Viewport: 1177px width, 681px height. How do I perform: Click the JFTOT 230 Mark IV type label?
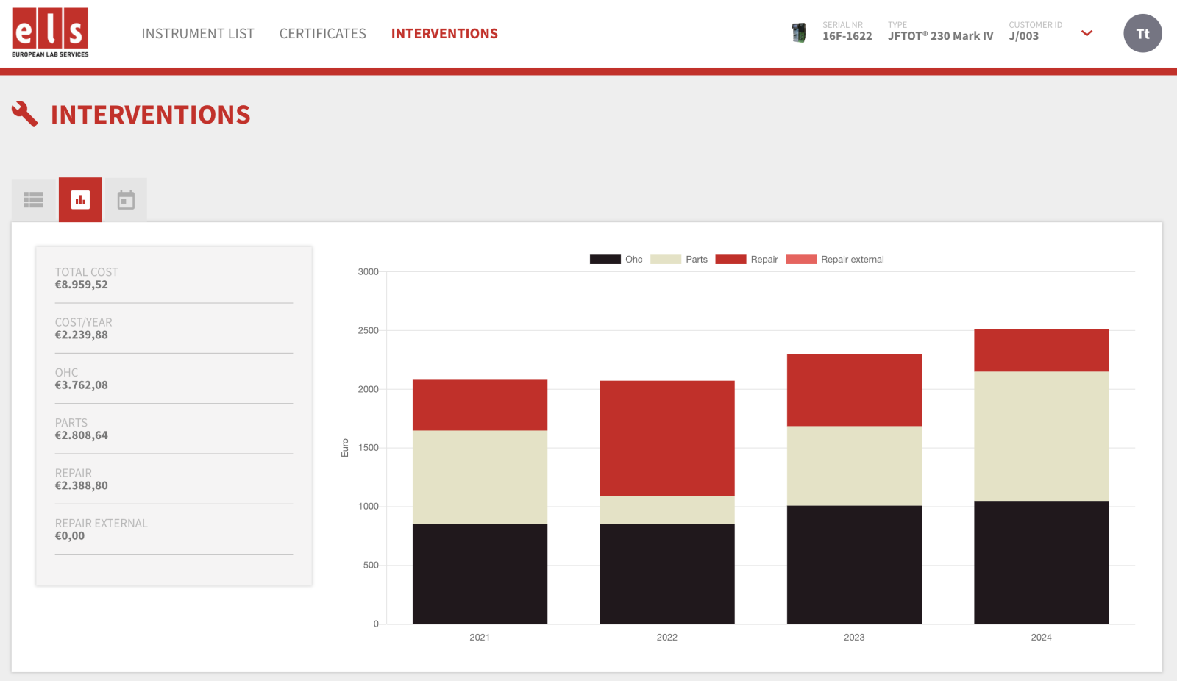(x=940, y=36)
